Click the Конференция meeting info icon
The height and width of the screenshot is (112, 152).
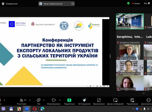coord(3,4)
